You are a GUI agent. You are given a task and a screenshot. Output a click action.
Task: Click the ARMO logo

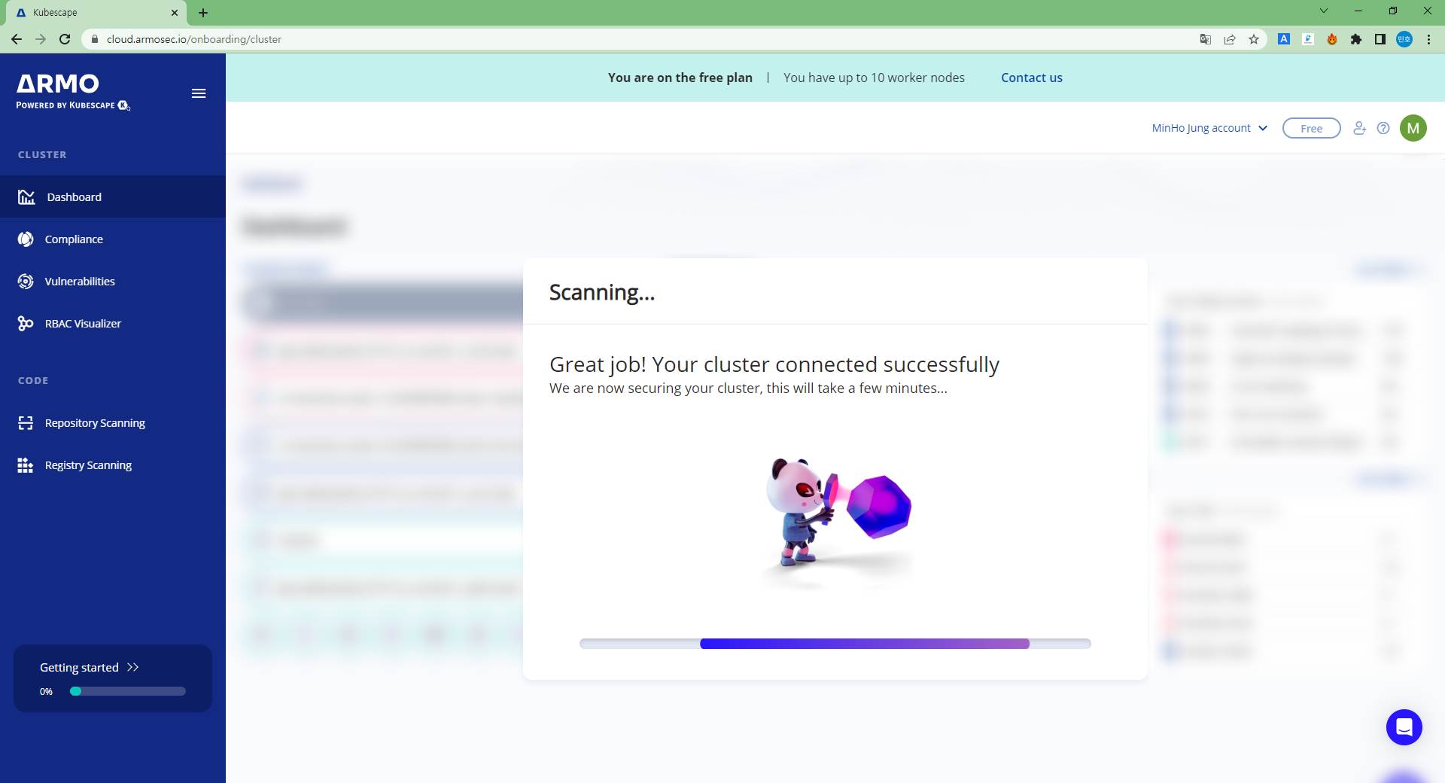coord(59,84)
